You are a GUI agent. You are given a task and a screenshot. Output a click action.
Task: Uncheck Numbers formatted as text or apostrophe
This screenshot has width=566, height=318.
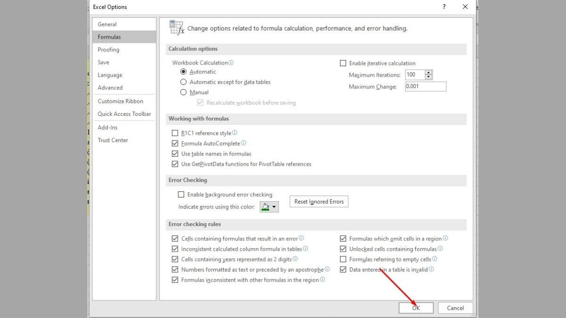(175, 270)
